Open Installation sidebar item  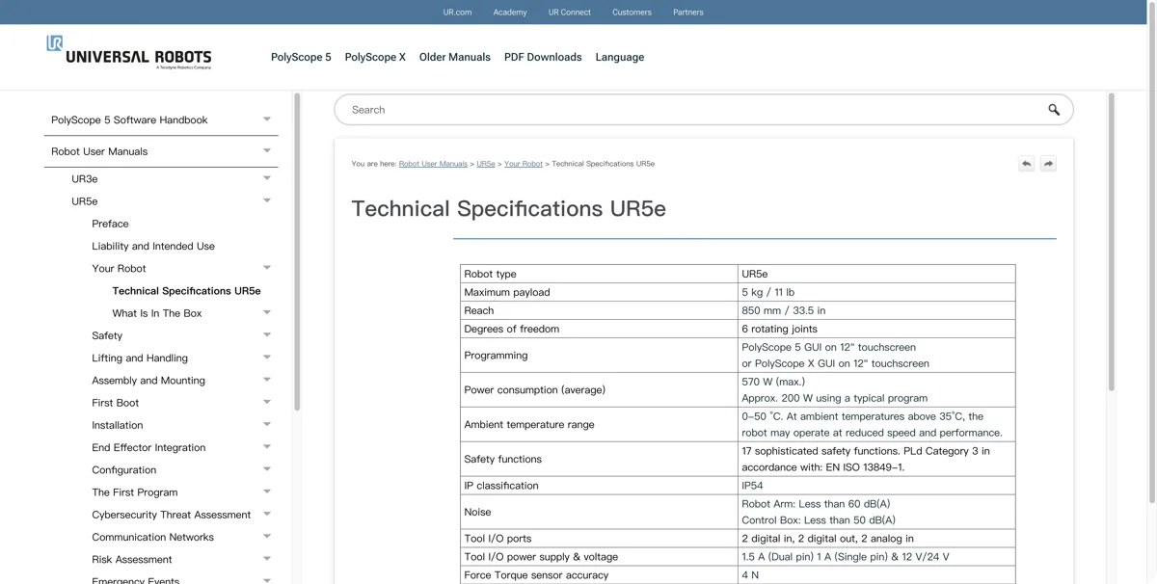(x=118, y=425)
